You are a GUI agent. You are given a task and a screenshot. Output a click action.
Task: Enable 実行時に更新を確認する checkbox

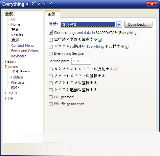click(x=51, y=40)
